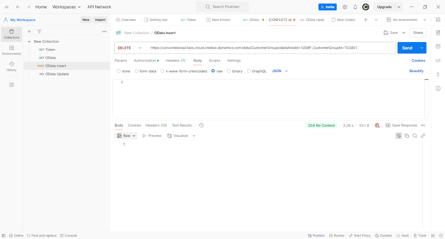
Task: Open the Visualize dropdown arrow
Action: coord(194,136)
